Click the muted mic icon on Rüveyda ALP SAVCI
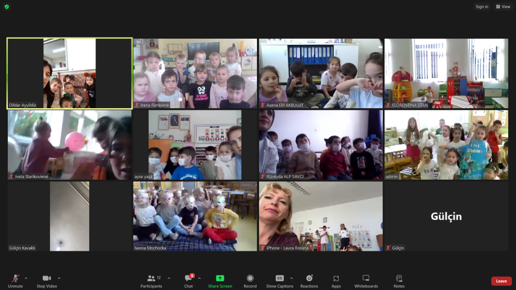Image resolution: width=516 pixels, height=290 pixels. pos(263,176)
